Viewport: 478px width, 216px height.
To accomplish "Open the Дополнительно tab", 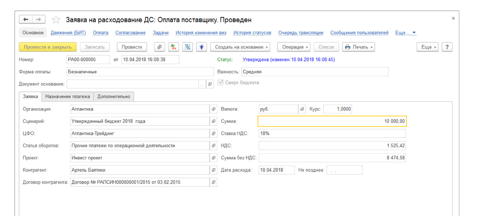I will [x=114, y=97].
